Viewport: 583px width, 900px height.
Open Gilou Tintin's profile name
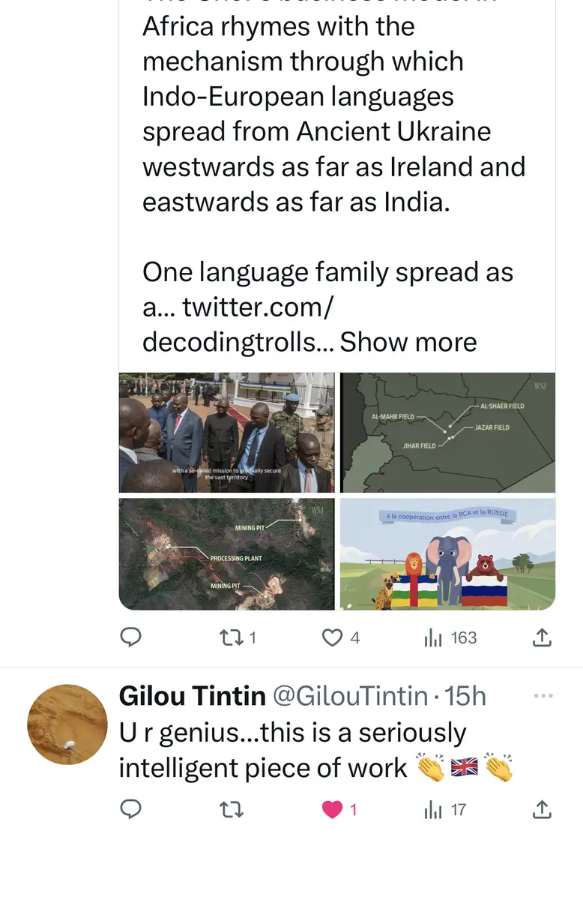click(x=192, y=696)
